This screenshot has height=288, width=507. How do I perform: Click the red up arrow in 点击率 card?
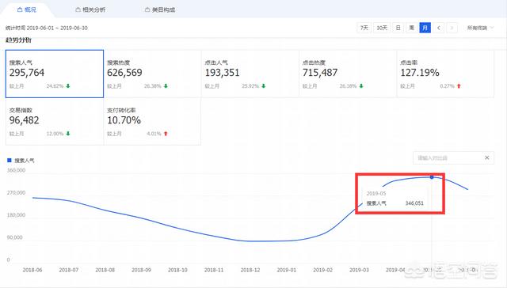[459, 86]
